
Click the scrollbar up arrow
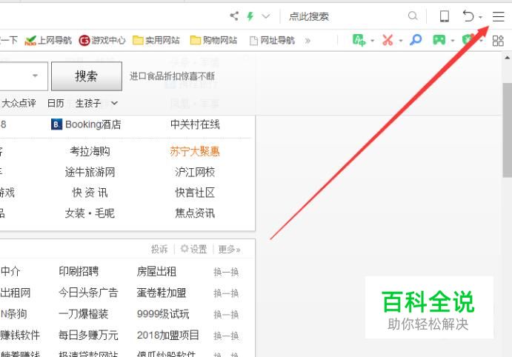click(507, 58)
